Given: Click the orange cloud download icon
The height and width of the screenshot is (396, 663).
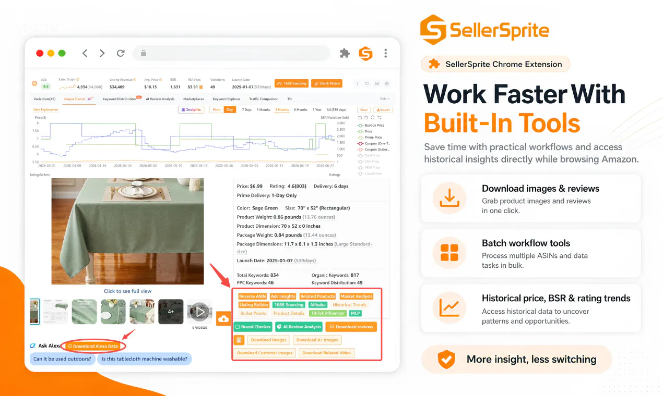Looking at the screenshot, I should [x=223, y=318].
